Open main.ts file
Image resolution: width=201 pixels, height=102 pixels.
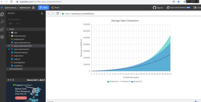pyautogui.click(x=26, y=59)
